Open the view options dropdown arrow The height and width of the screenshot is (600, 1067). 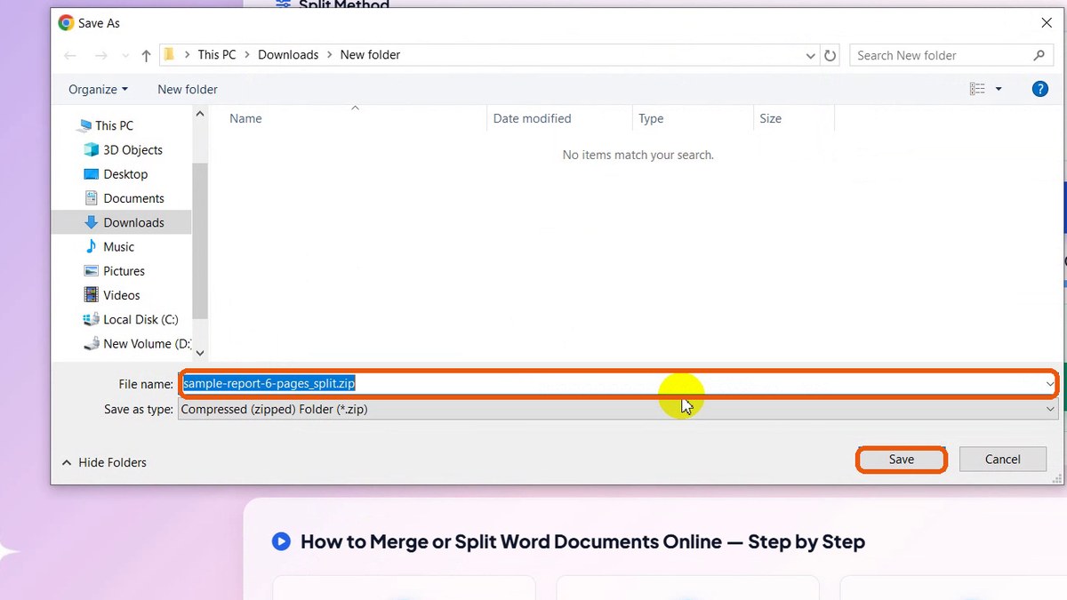pos(999,89)
